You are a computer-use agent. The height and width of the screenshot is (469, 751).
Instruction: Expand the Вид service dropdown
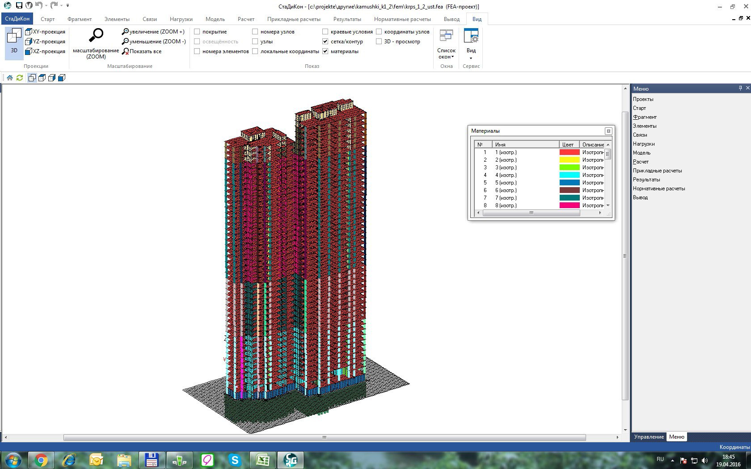click(471, 45)
